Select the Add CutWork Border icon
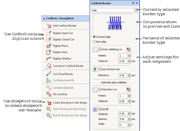 [x=49, y=26]
